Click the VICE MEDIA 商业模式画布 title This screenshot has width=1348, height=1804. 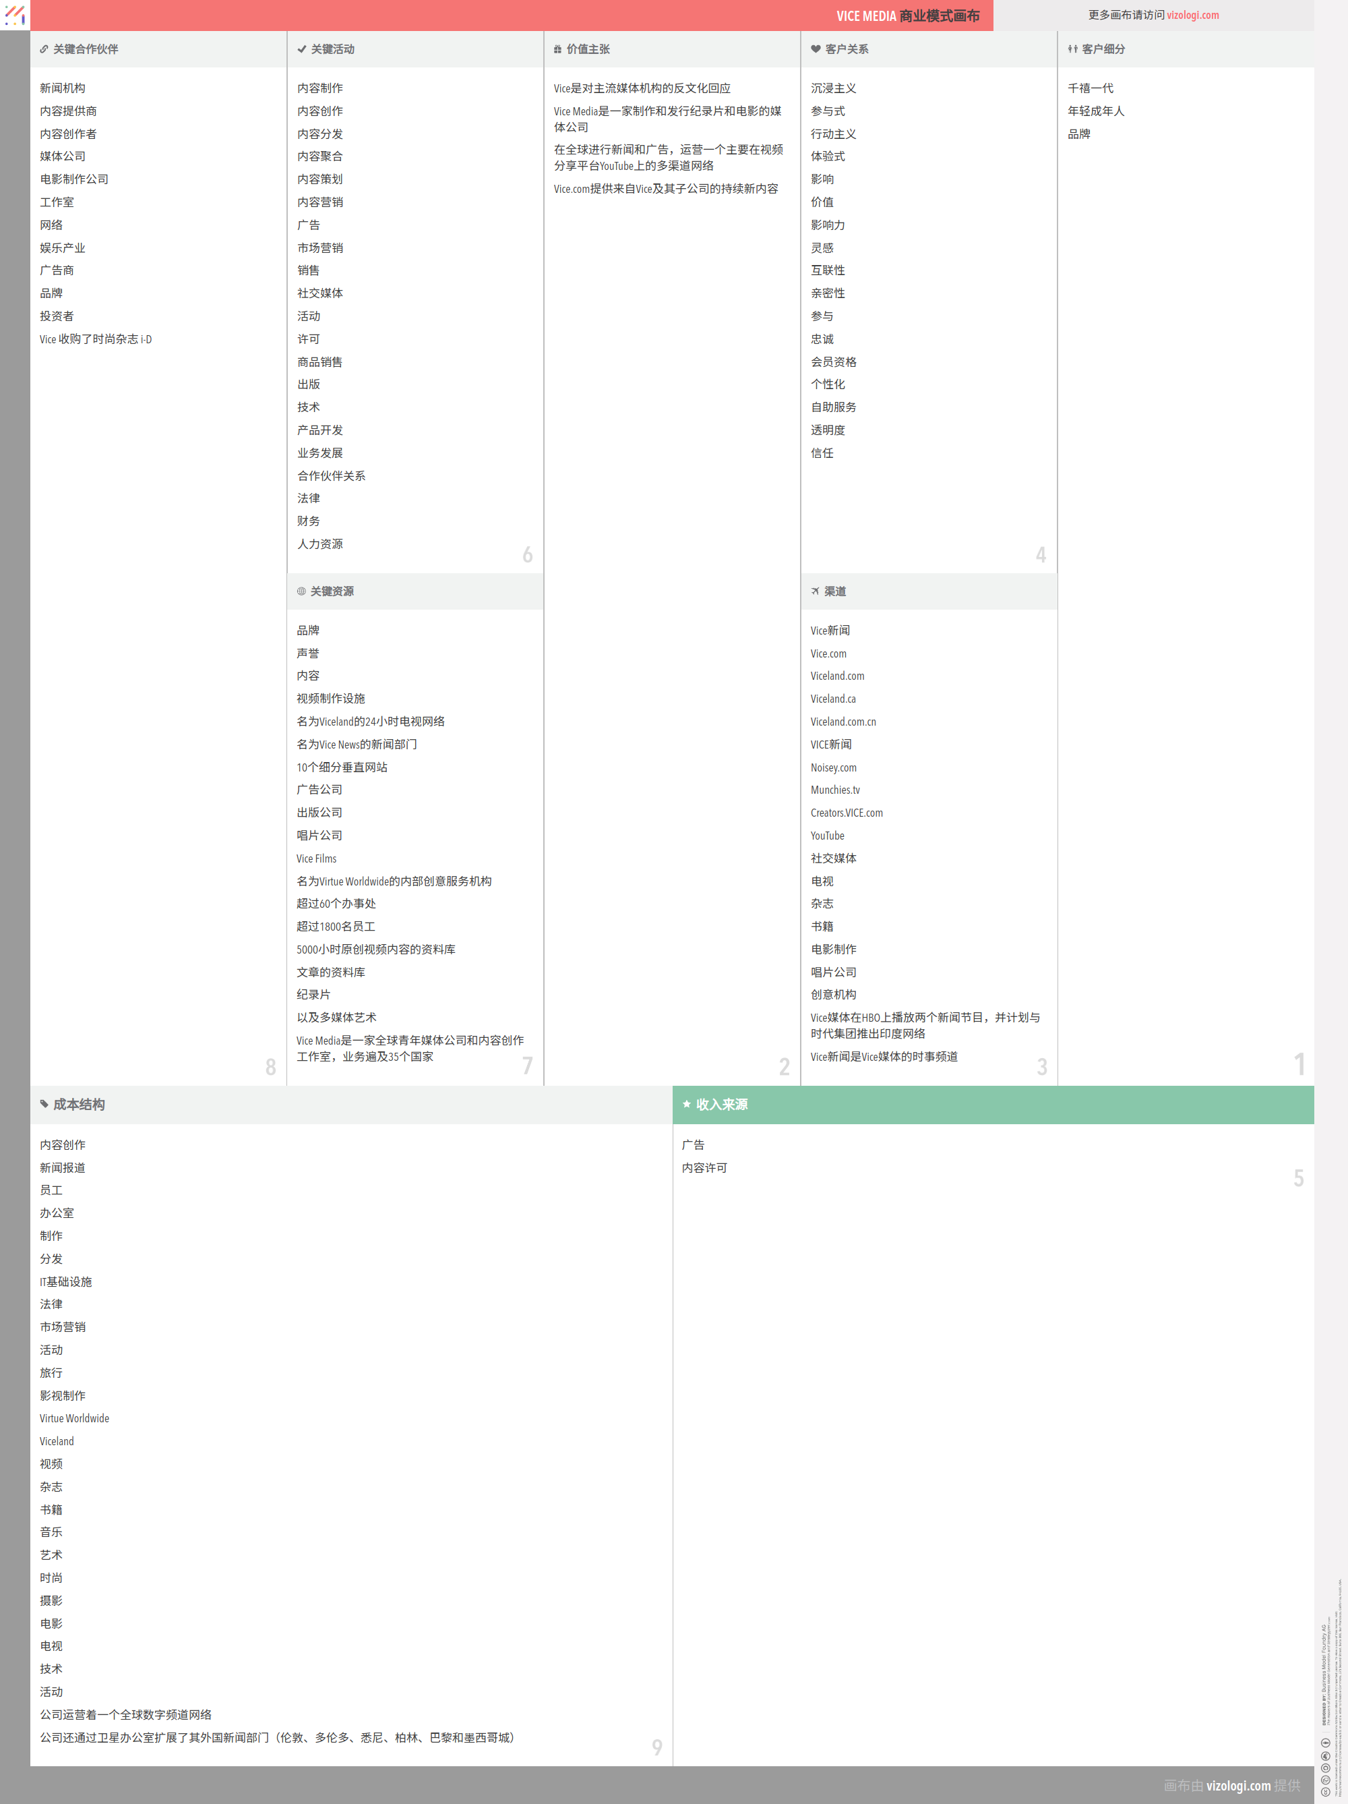pyautogui.click(x=907, y=16)
